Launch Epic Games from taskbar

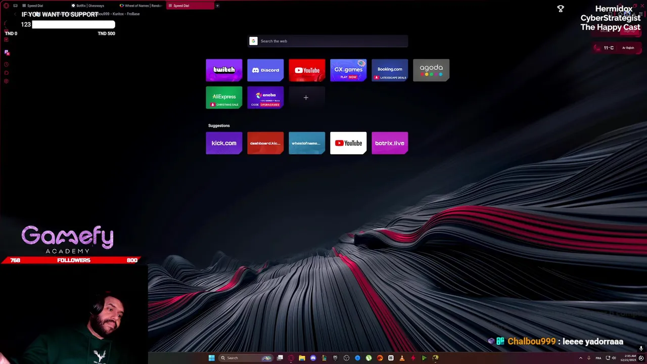point(335,358)
